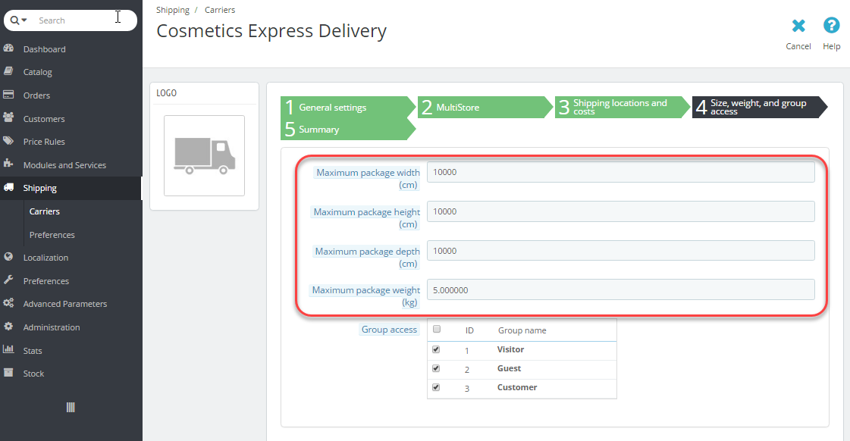Click the Dashboard gauge icon in sidebar
Viewport: 850px width, 441px height.
8,48
